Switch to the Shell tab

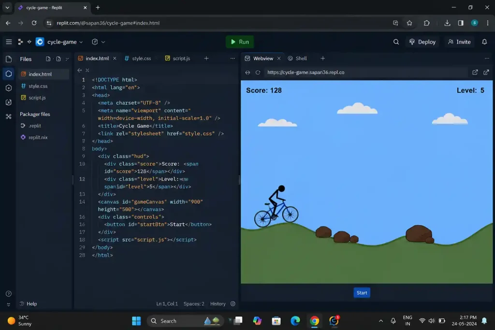(297, 58)
